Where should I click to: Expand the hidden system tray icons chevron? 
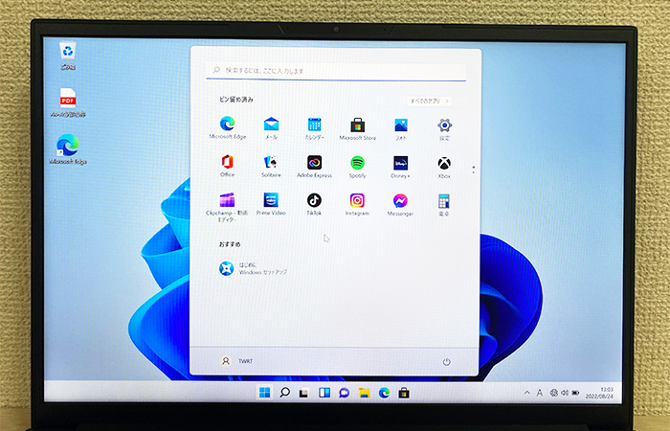tap(526, 393)
